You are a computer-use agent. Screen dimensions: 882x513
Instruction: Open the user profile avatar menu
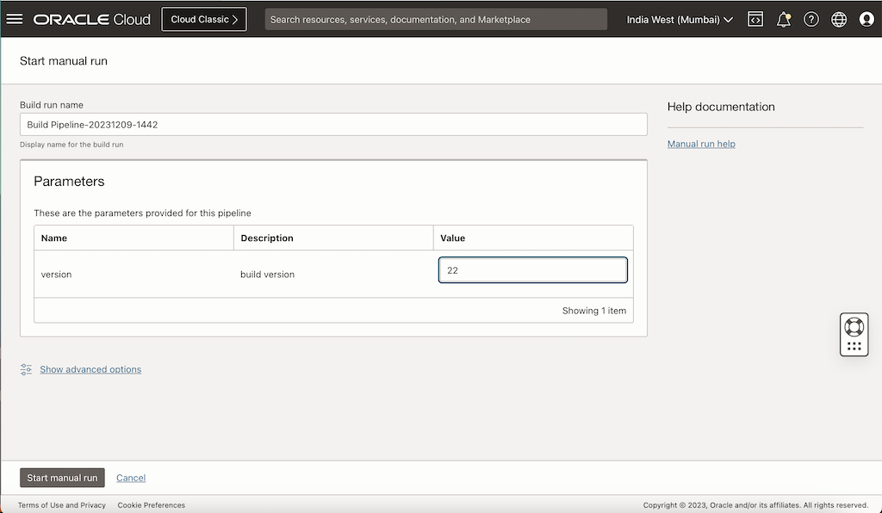(866, 19)
